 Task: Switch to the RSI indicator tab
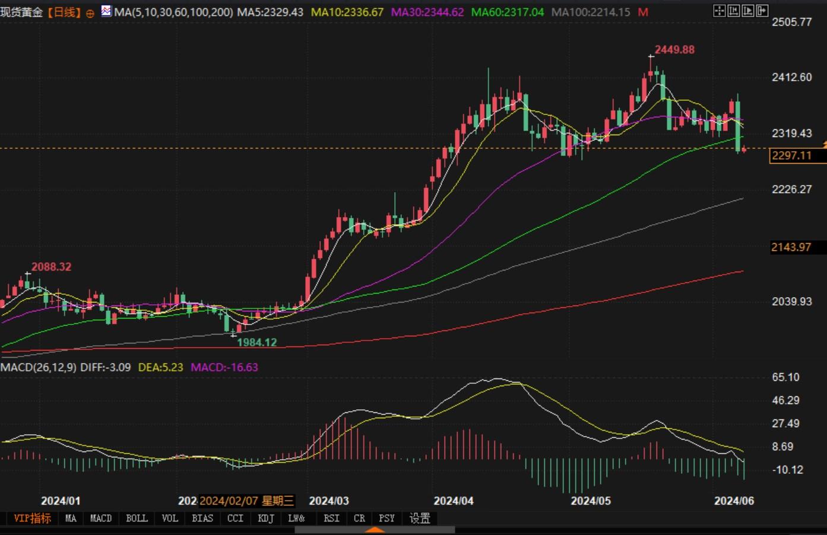pos(331,518)
